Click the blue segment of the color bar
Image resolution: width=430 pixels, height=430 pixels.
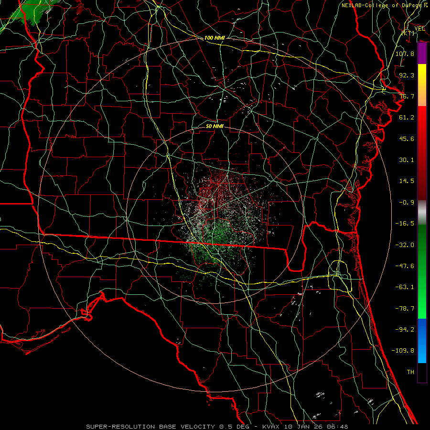pos(422,341)
